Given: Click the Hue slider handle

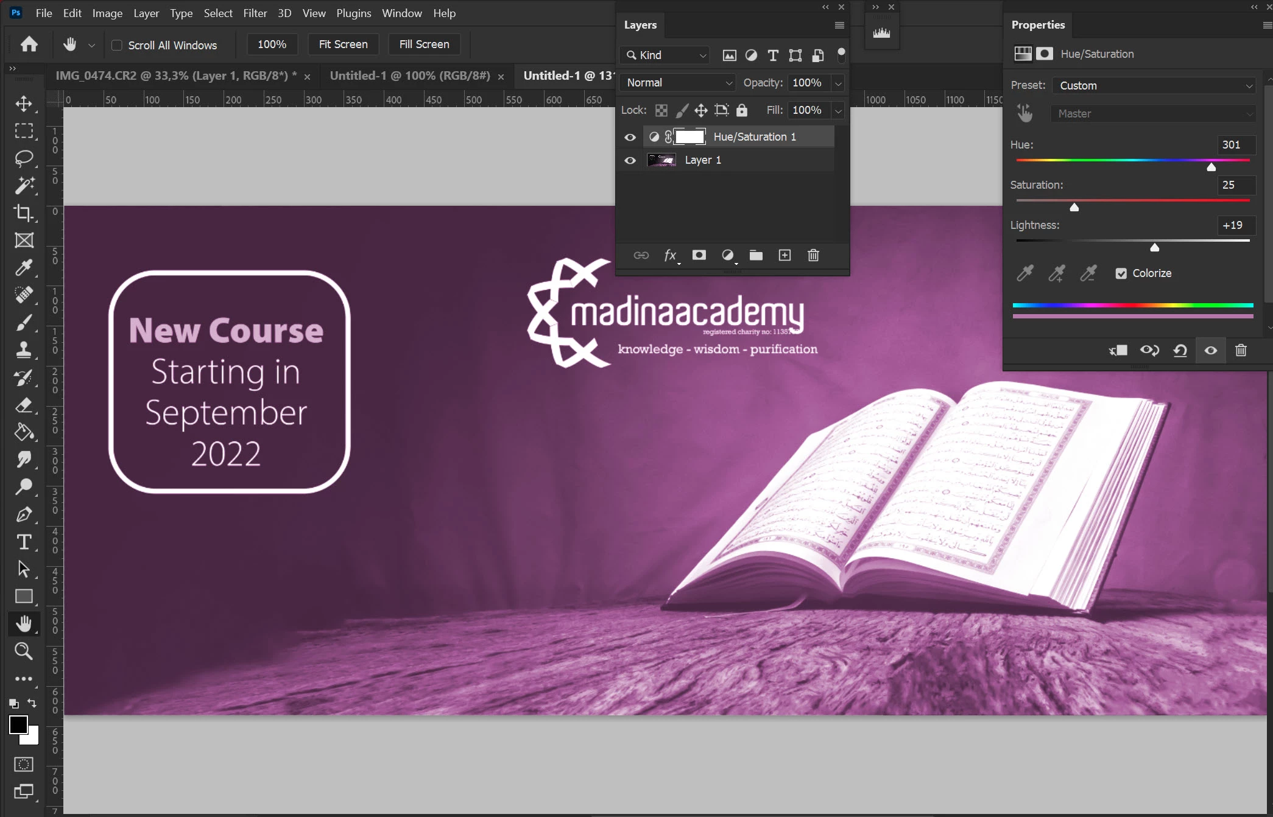Looking at the screenshot, I should [x=1211, y=167].
